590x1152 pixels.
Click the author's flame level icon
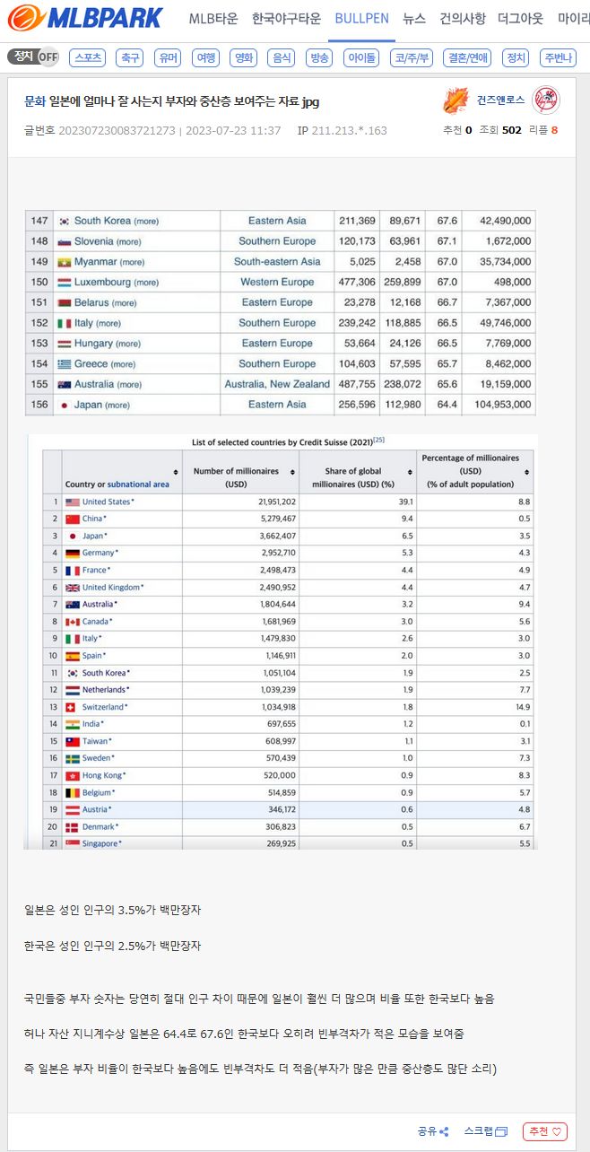pyautogui.click(x=456, y=100)
